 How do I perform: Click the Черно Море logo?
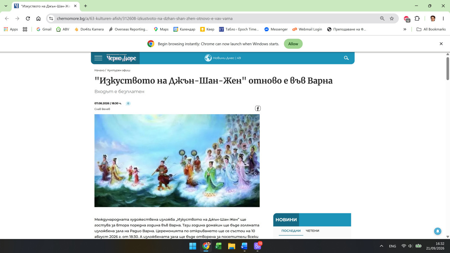click(121, 58)
